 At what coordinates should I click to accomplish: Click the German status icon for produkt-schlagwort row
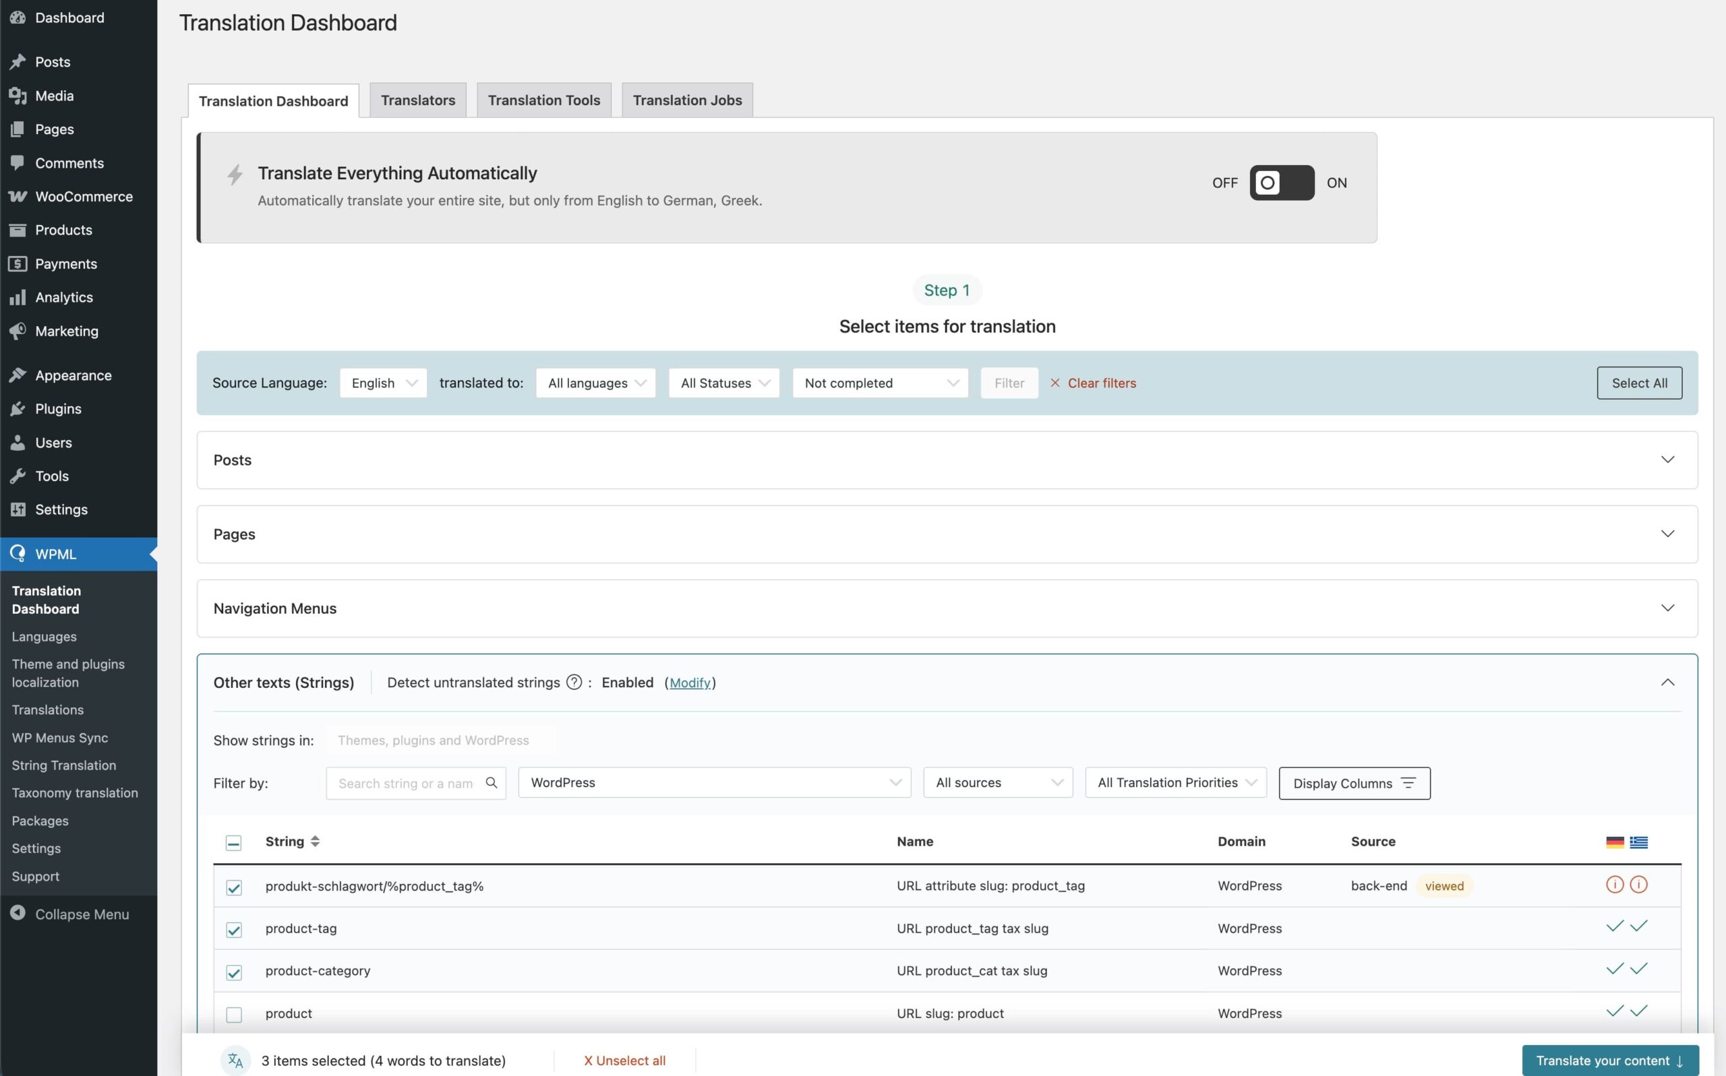1614,885
